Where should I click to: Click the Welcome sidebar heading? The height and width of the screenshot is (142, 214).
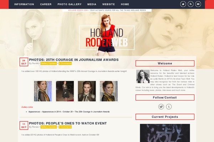pos(165,64)
